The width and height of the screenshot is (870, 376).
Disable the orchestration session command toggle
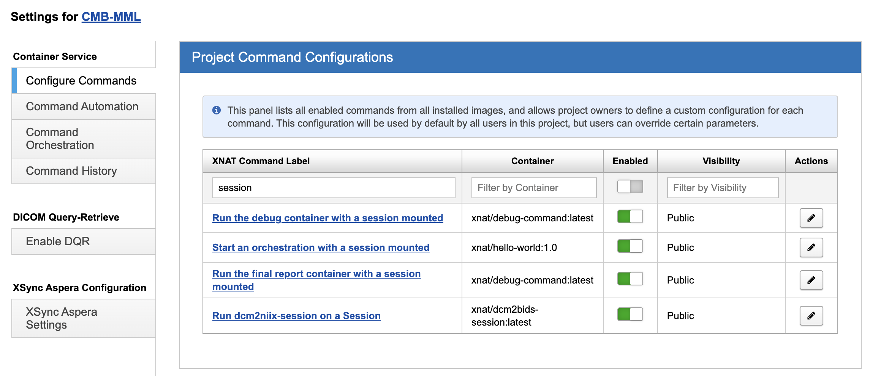[x=630, y=246]
